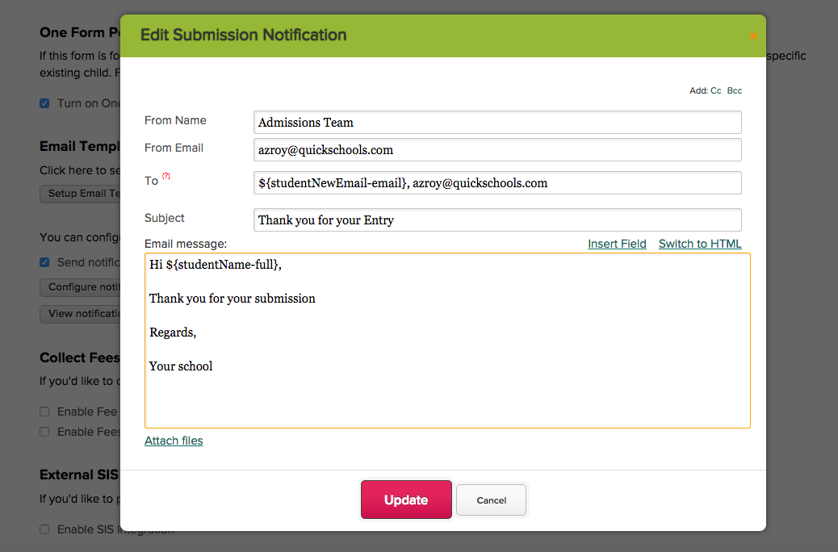Click the Setup Email Template button

pos(81,194)
